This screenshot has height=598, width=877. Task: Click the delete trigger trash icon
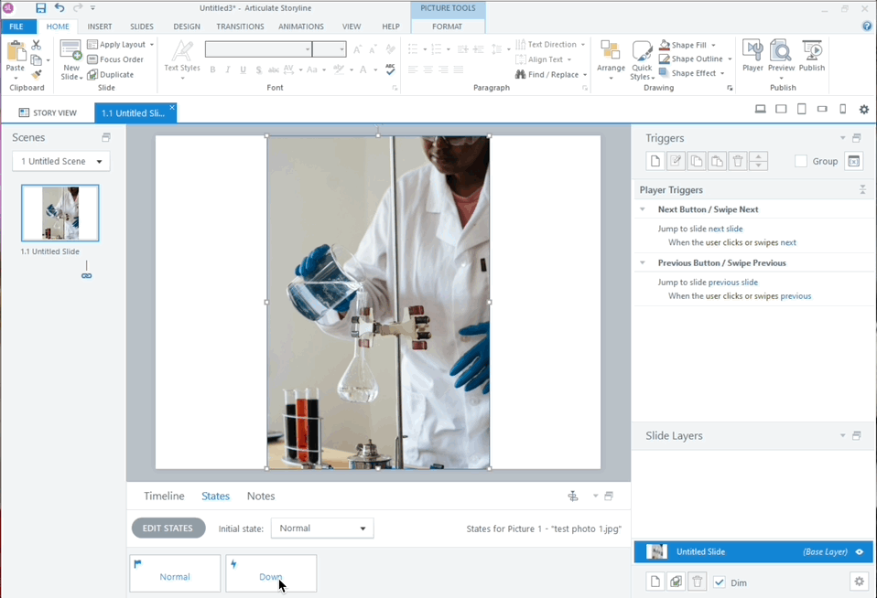pos(738,161)
